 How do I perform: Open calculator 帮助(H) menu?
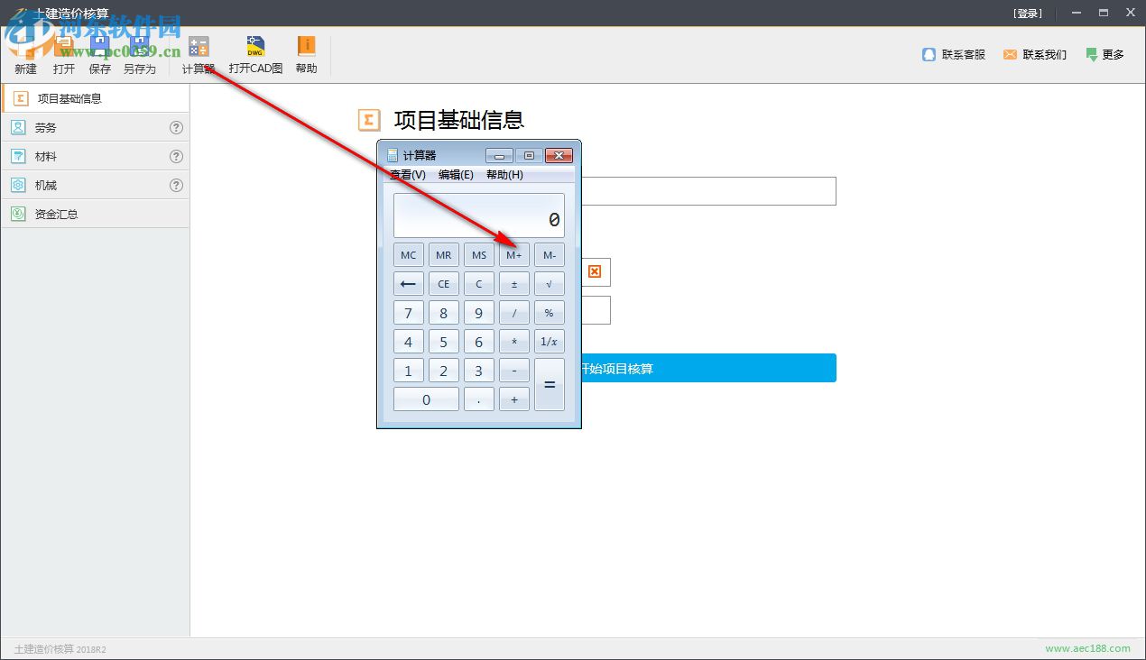click(504, 175)
